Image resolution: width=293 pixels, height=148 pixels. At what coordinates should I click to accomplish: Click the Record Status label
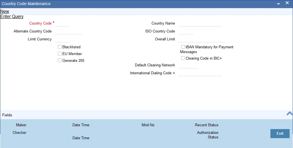pos(207,125)
